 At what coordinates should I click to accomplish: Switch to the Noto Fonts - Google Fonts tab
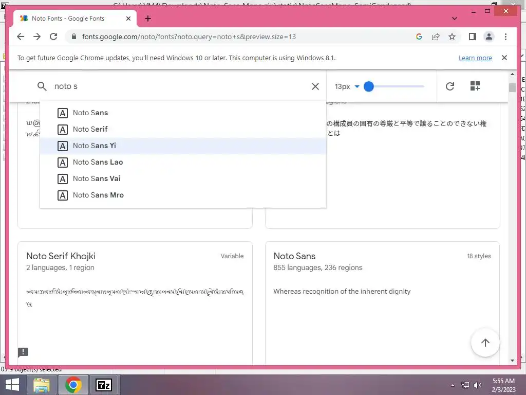(75, 19)
